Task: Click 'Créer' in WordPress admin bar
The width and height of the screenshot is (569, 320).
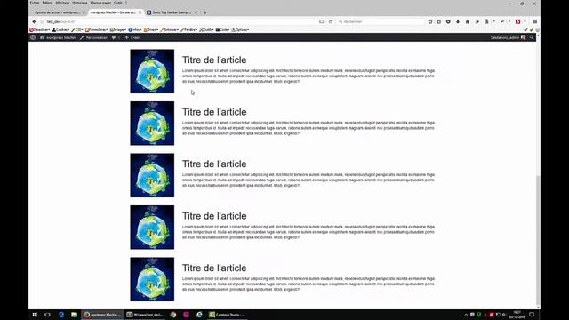Action: click(132, 37)
